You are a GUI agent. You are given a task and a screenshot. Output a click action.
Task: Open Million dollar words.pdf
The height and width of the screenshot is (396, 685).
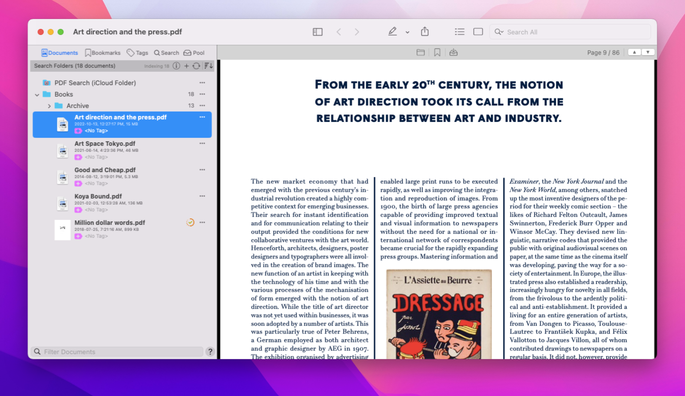110,223
